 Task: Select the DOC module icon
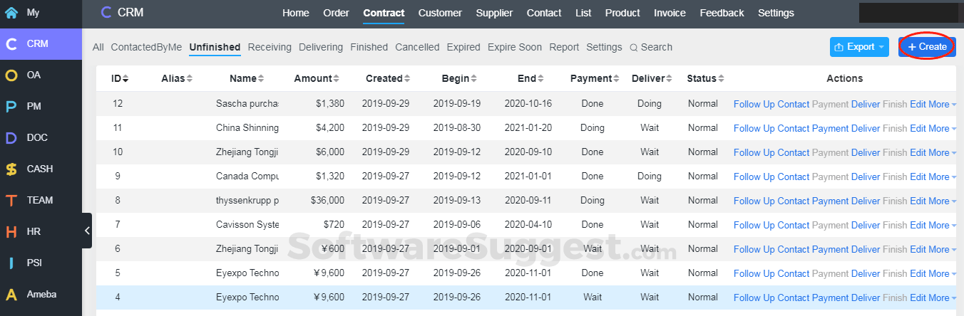pyautogui.click(x=11, y=137)
